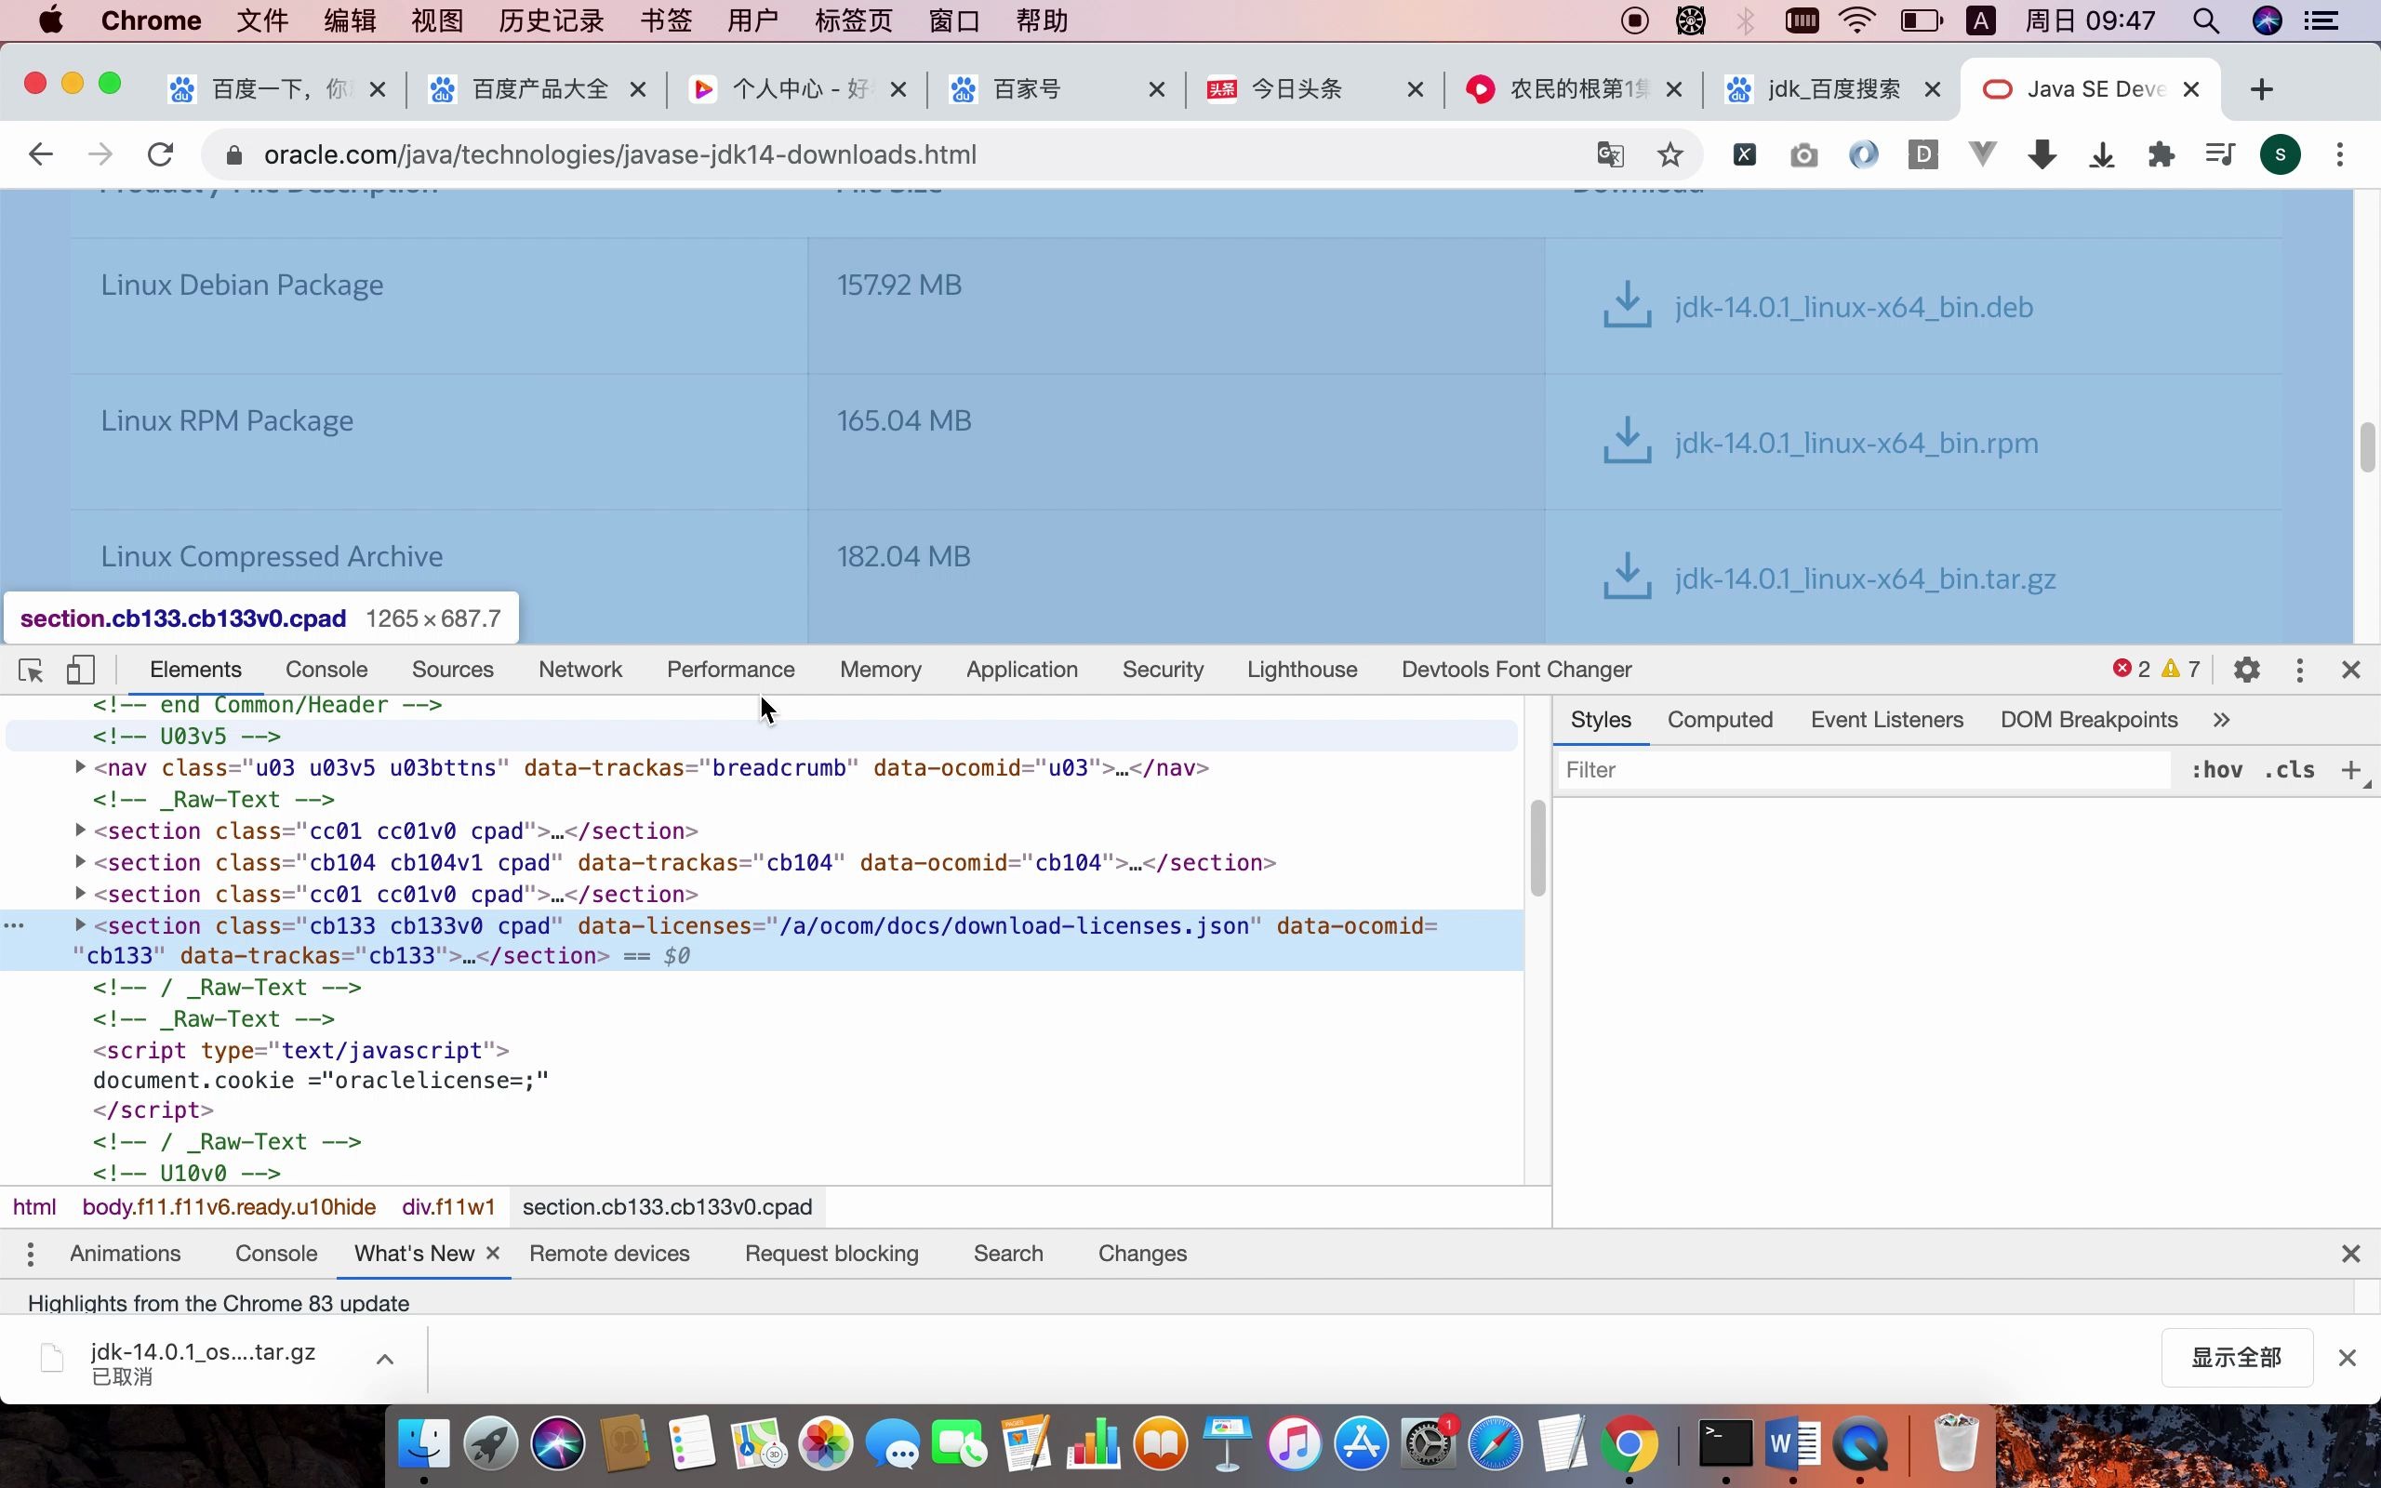Viewport: 2381px width, 1488px height.
Task: Reload the Oracle page
Action: [x=160, y=154]
